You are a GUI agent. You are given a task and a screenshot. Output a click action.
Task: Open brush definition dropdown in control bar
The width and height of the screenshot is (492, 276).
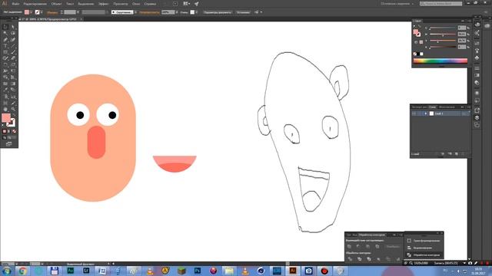click(x=136, y=12)
